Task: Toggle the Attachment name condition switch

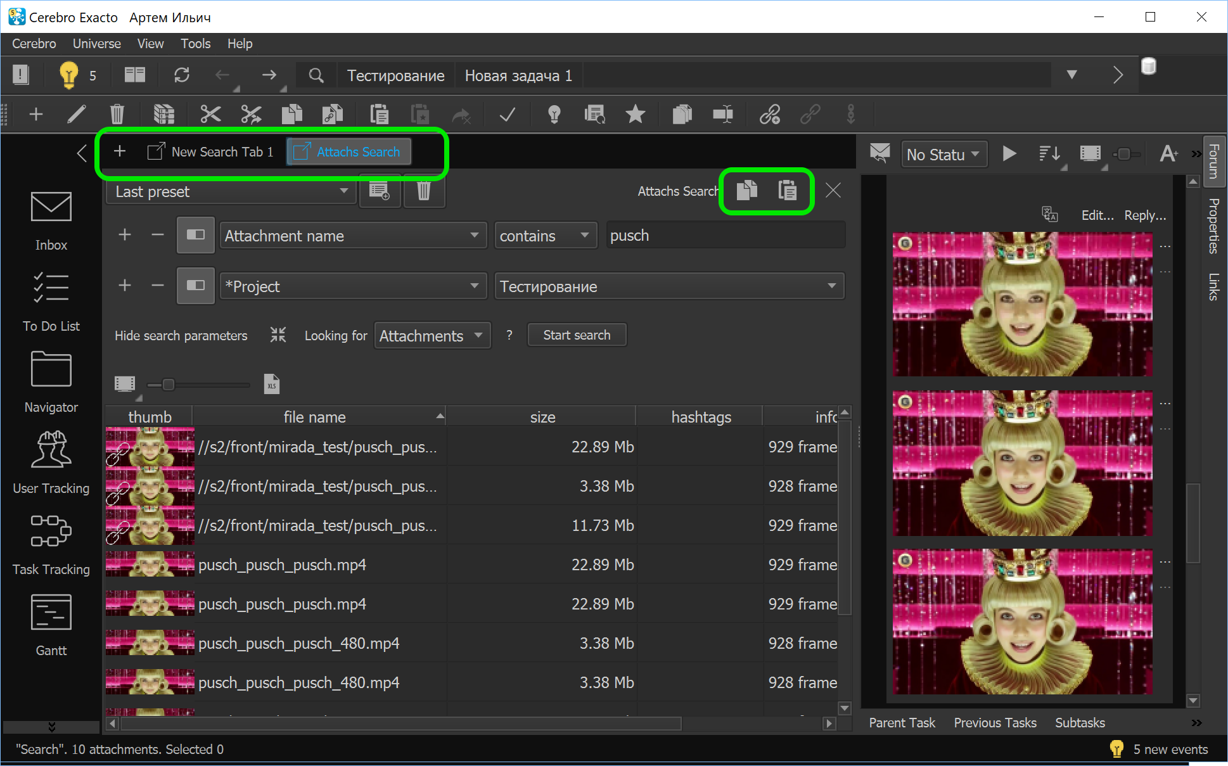Action: [196, 235]
